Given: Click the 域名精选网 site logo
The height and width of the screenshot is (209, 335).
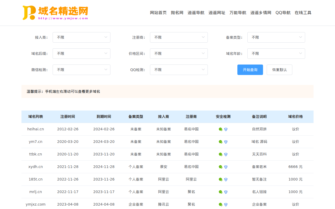Looking at the screenshot, I should pyautogui.click(x=55, y=13).
